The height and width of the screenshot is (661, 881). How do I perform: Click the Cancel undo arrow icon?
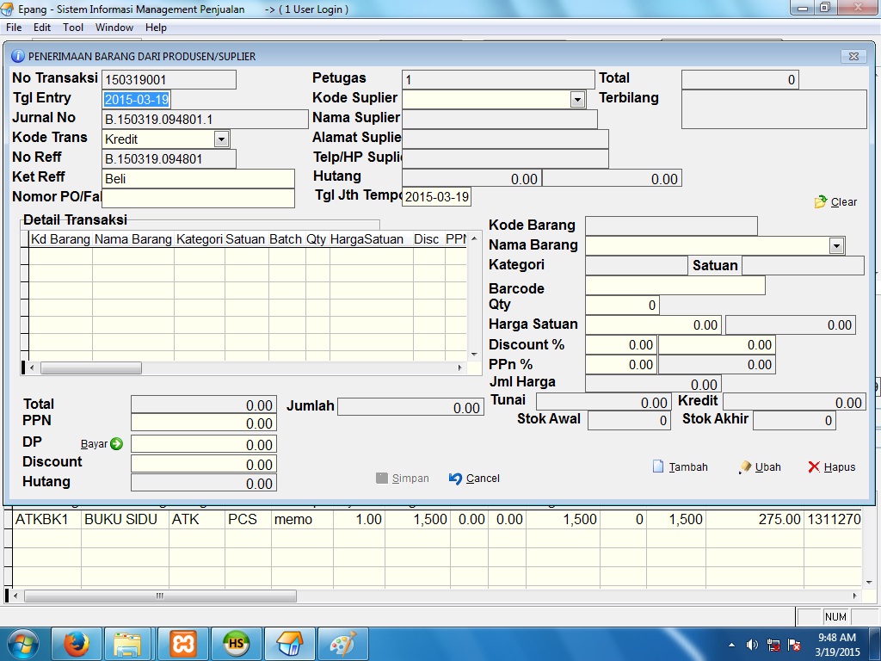tap(456, 479)
